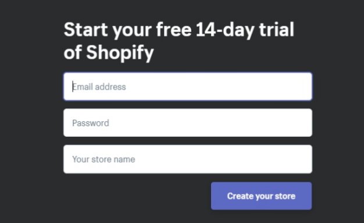
Task: Click the 'Start your free 14-day trial' heading
Action: (x=179, y=30)
